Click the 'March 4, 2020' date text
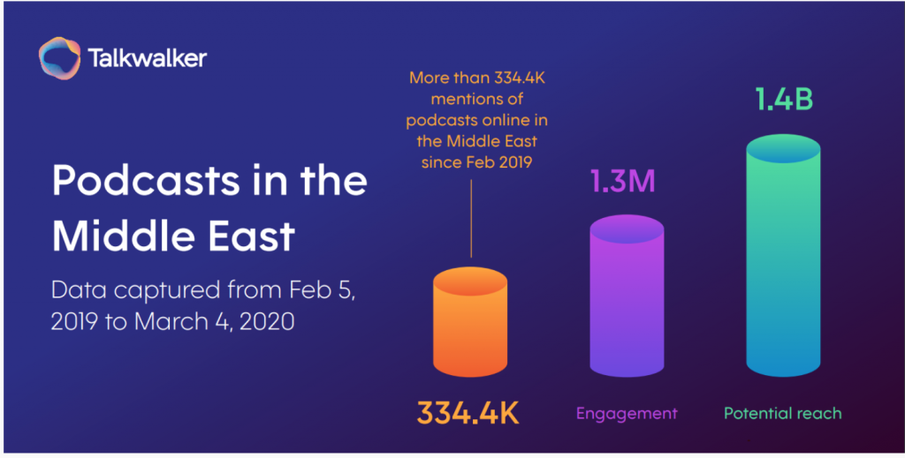This screenshot has height=458, width=905. 215,321
